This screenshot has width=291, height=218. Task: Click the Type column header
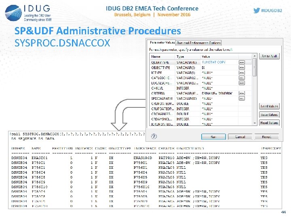tap(188, 57)
